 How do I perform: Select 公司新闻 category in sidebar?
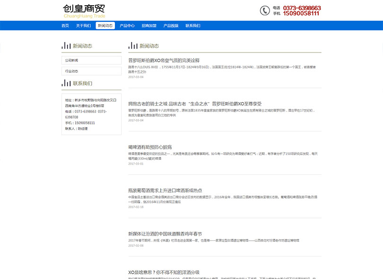click(x=91, y=61)
